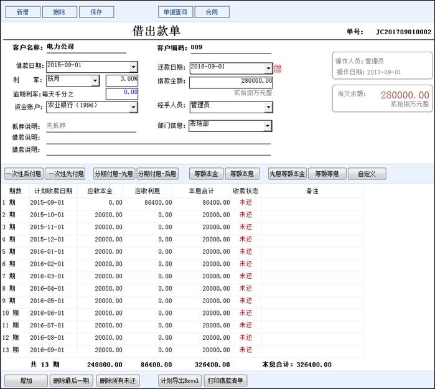Select the 等额等息 plan button
Screen dimensions: 435x389
327,174
